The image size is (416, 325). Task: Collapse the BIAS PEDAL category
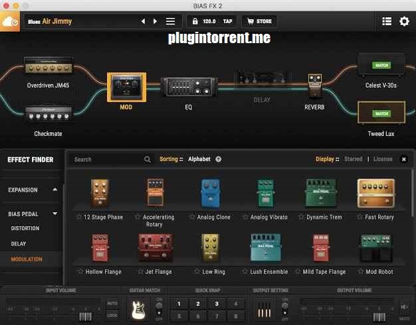32,214
